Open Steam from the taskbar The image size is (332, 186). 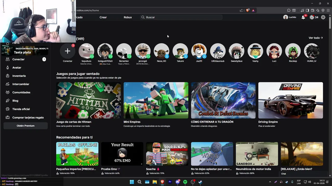tap(200, 182)
